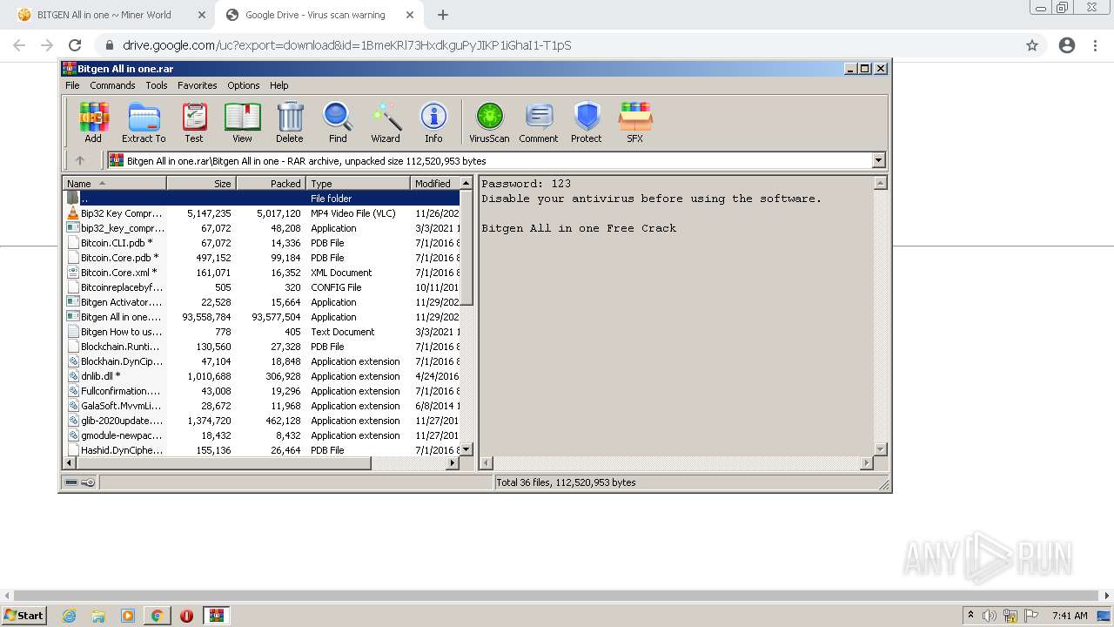Sort files by the Name column
The height and width of the screenshot is (627, 1114).
tap(114, 183)
